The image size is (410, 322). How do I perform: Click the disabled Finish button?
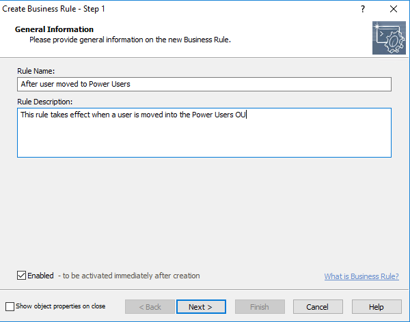[259, 307]
